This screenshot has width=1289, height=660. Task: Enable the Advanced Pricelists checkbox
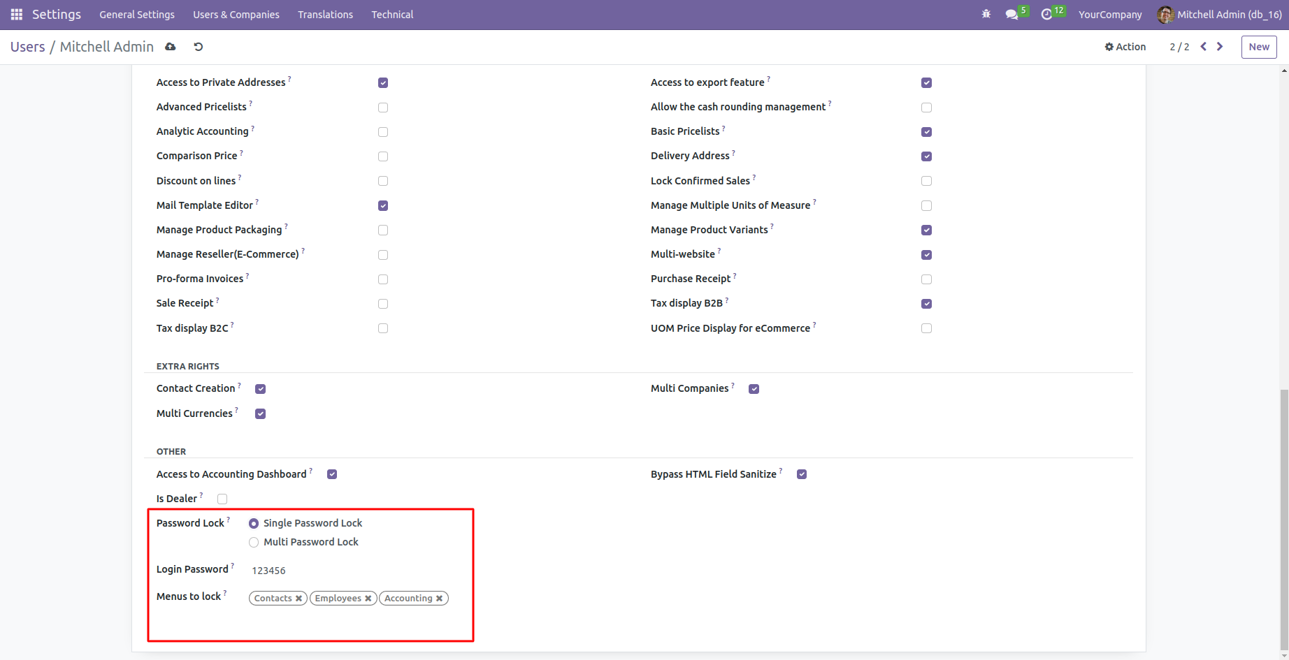tap(383, 108)
